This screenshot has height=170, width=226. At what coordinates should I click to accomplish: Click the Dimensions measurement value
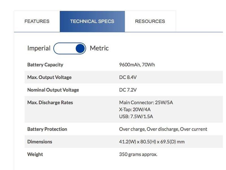pos(152,142)
